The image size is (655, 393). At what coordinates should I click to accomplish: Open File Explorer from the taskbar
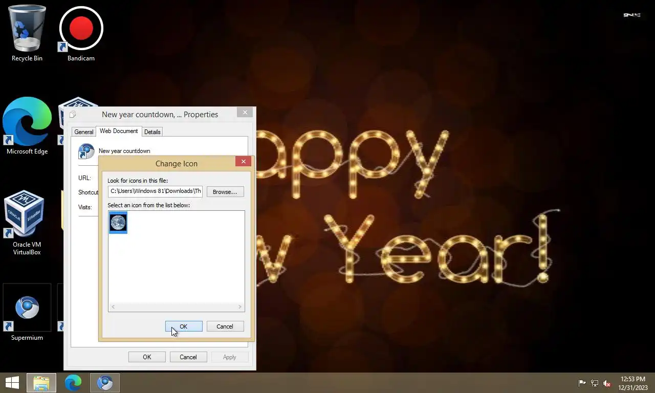(41, 383)
